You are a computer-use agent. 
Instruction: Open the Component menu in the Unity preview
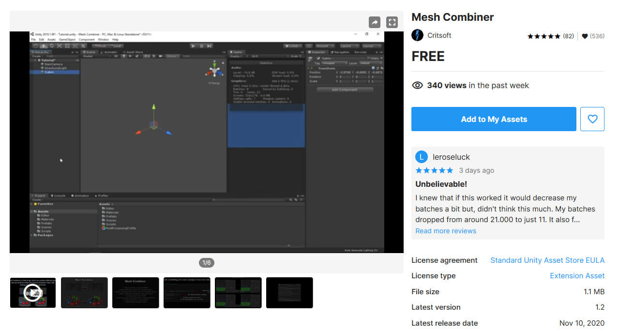(x=87, y=40)
